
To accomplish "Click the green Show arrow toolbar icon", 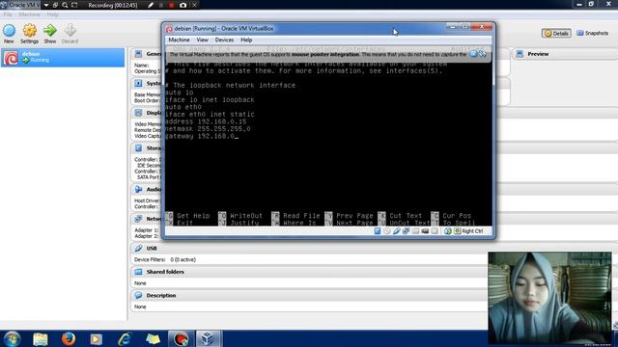I will [x=50, y=31].
